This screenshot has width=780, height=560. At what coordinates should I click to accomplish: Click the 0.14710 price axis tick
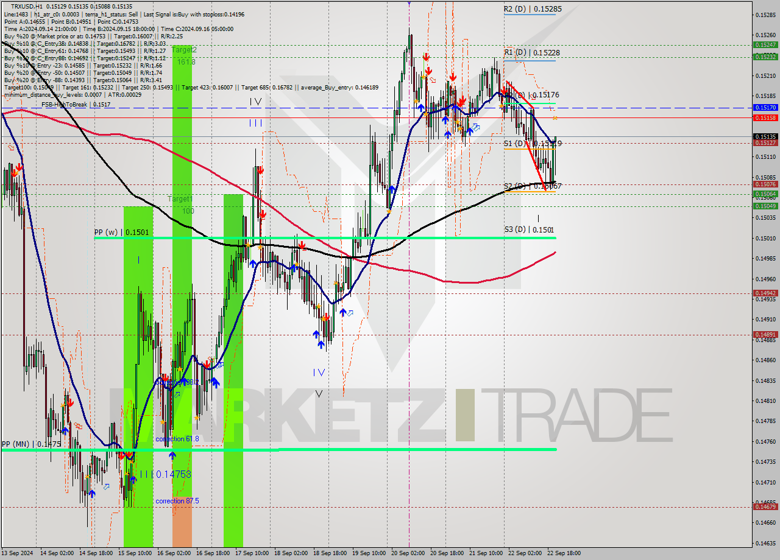tap(765, 482)
